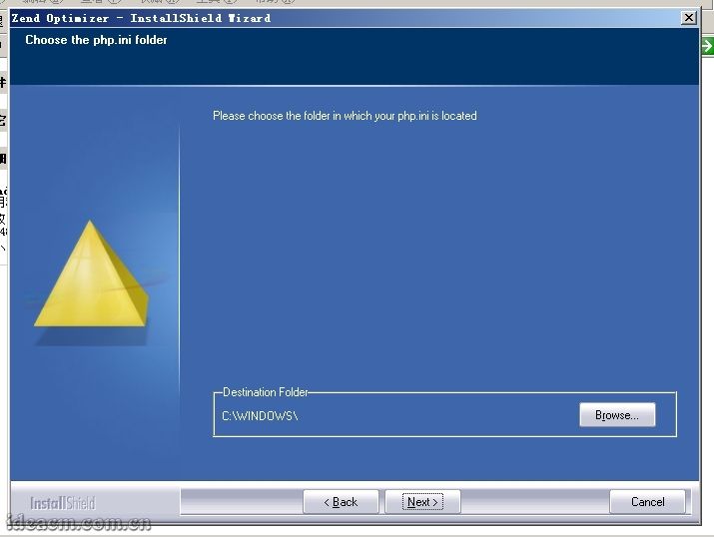Screen dimensions: 714x537
Task: Click the ideacm.com.cn watermark text
Action: (78, 523)
